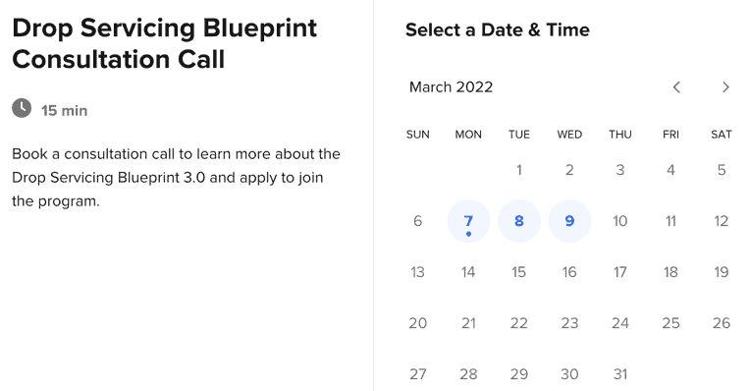750x391 pixels.
Task: Click Sunday the 20th
Action: (417, 323)
